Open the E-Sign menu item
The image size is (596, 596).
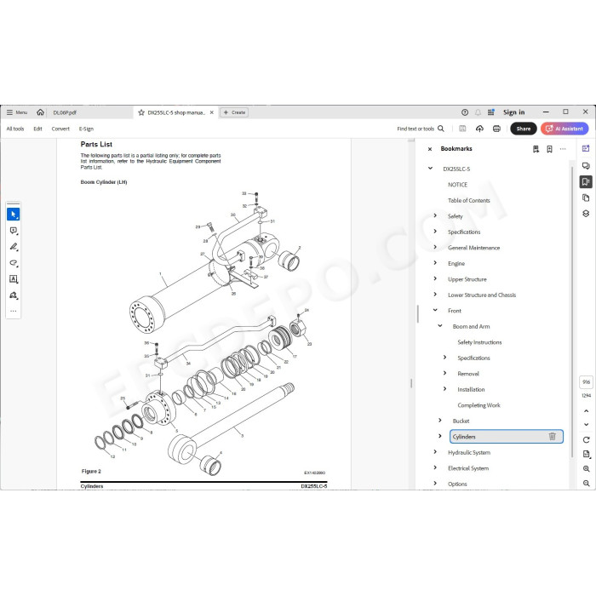[x=86, y=129]
